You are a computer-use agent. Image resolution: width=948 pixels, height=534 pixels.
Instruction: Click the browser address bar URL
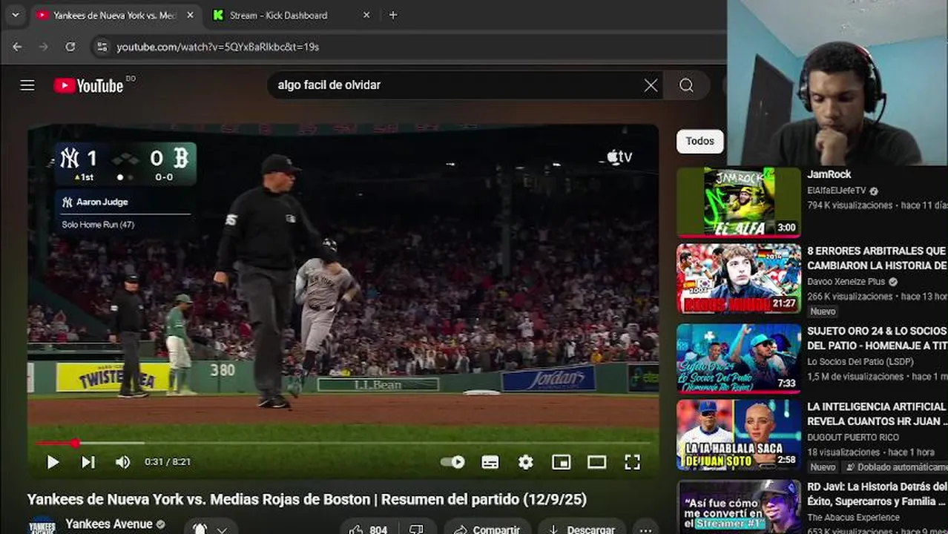(x=218, y=47)
